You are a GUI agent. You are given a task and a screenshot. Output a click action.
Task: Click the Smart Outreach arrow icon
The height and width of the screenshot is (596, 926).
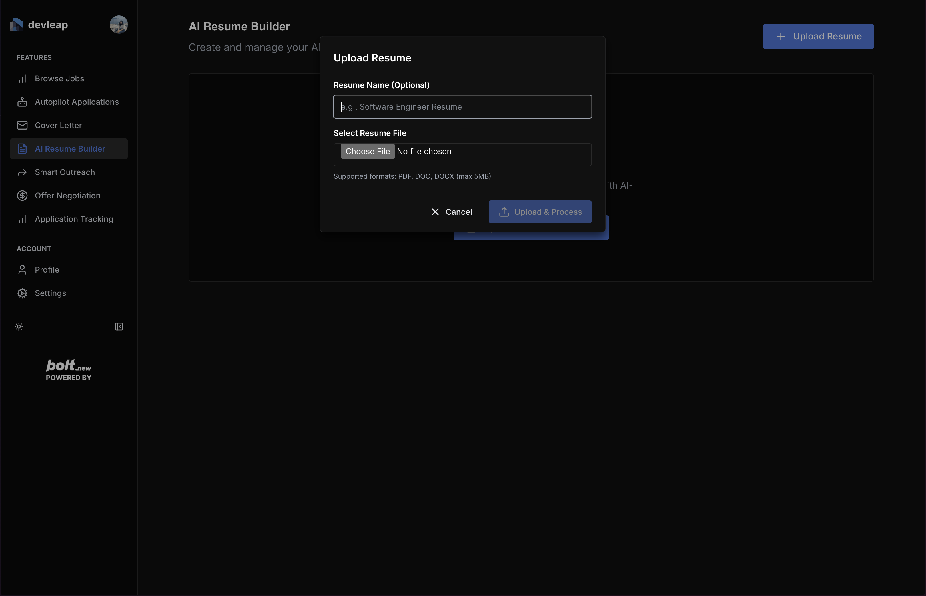point(22,172)
